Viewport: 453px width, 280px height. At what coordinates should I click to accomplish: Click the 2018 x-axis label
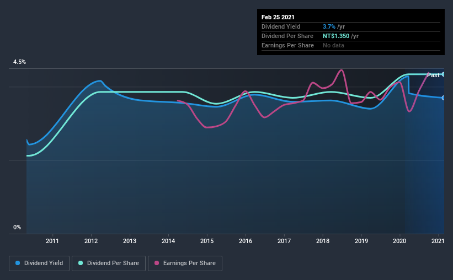click(323, 241)
